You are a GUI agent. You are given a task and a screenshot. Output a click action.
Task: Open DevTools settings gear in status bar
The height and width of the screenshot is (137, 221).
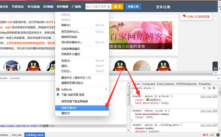pos(218,135)
